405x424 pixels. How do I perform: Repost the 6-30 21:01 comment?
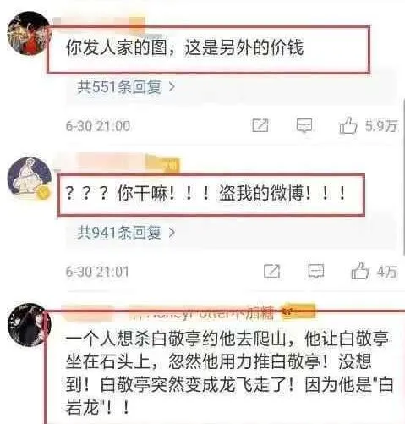pos(271,272)
